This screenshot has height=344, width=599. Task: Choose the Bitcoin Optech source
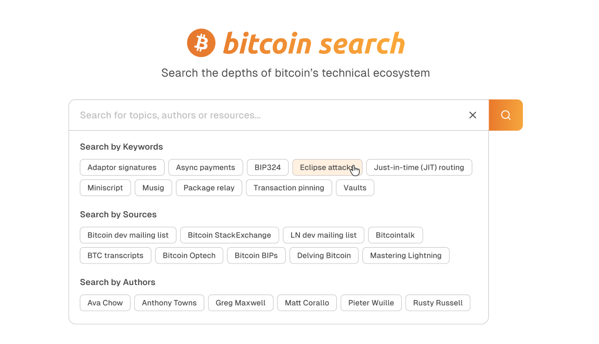pyautogui.click(x=189, y=256)
